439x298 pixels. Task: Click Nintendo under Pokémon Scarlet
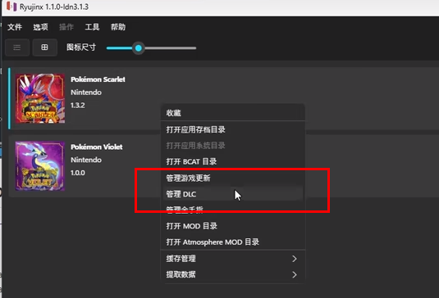click(86, 93)
